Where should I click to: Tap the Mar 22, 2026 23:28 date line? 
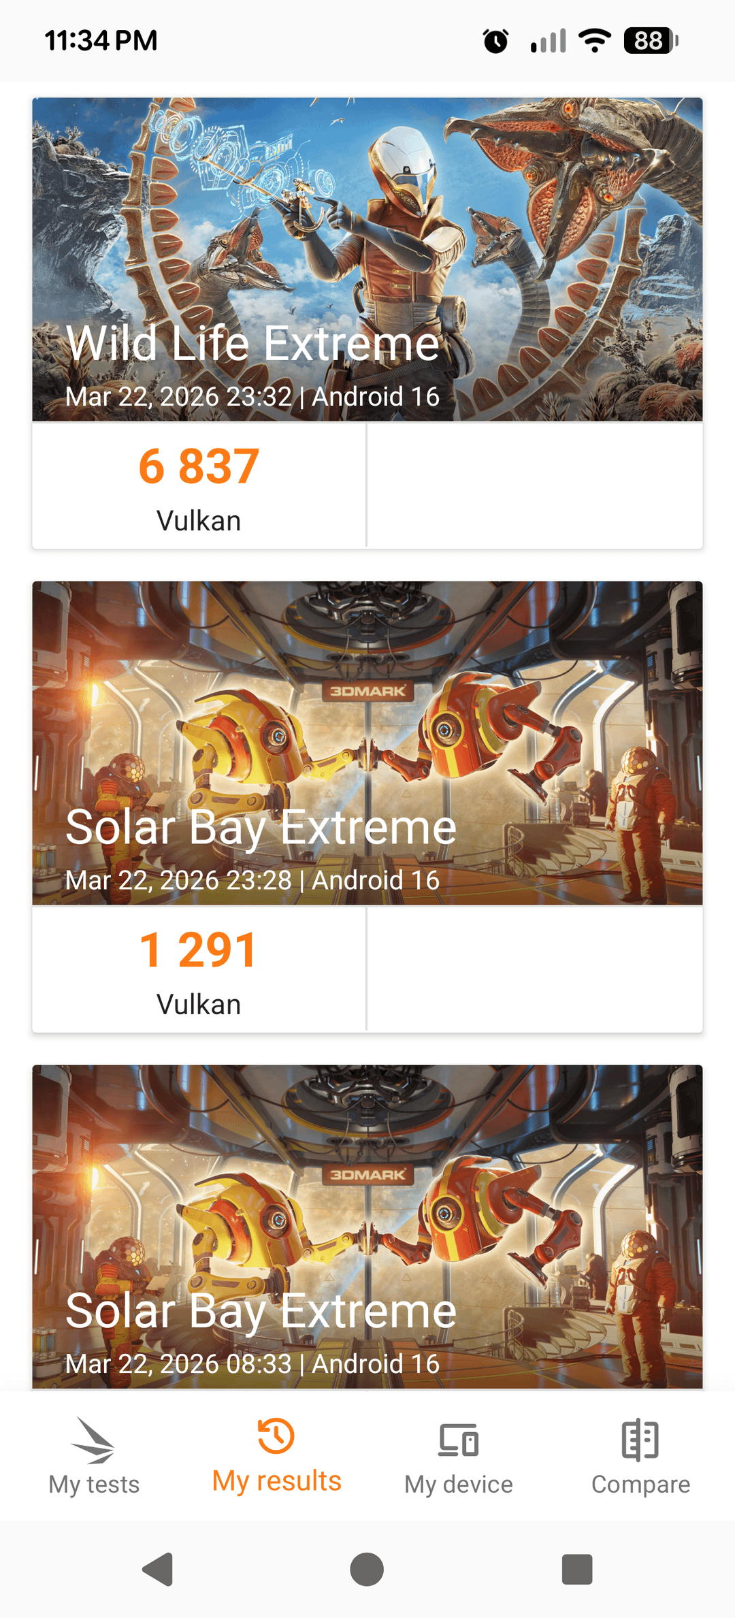point(252,880)
